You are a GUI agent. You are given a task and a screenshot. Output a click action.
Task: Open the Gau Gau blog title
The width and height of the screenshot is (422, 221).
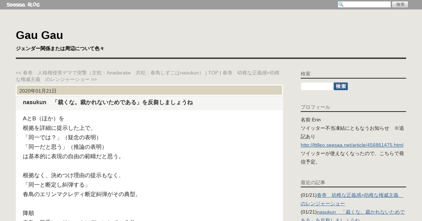tap(39, 35)
